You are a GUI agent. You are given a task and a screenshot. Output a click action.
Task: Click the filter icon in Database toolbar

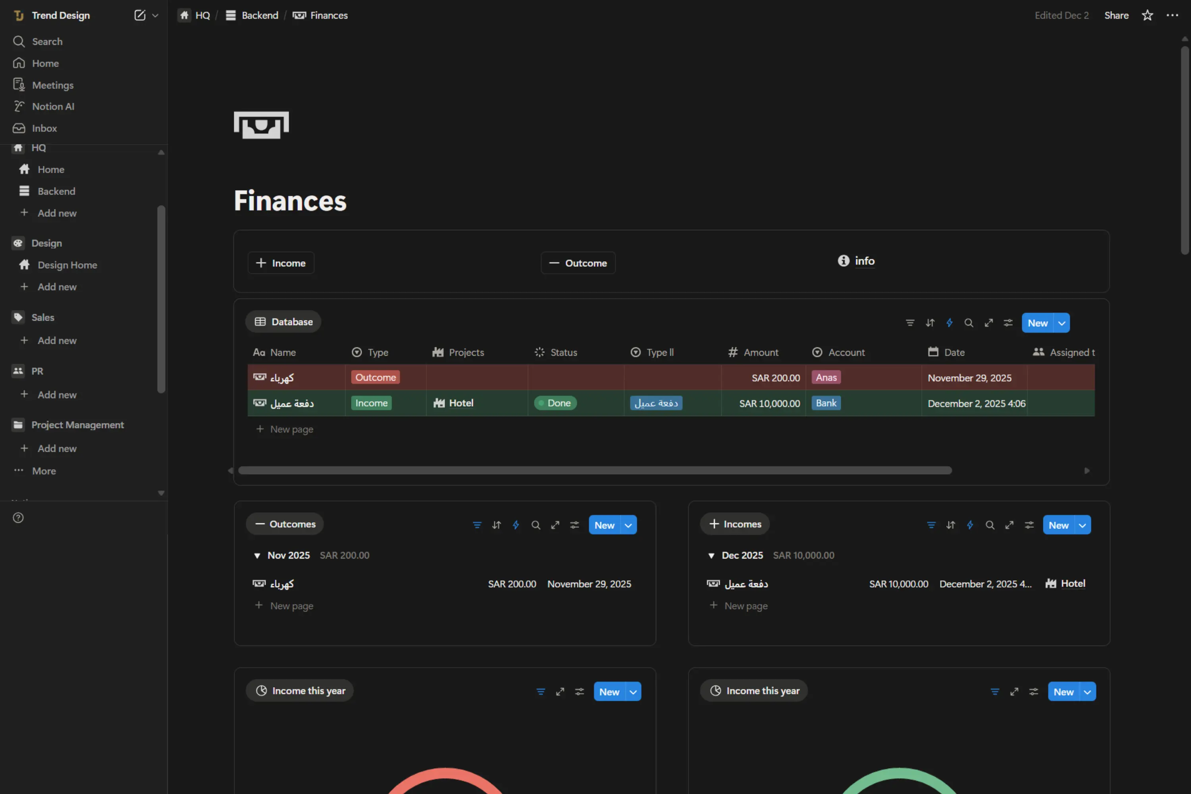(910, 322)
